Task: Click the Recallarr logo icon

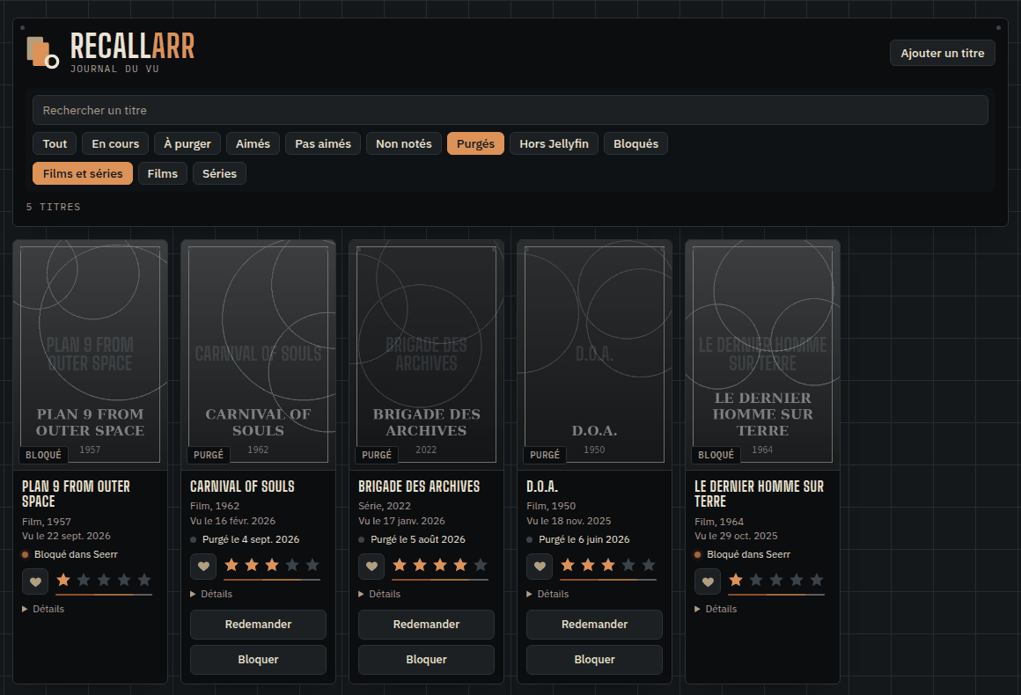Action: pos(43,52)
